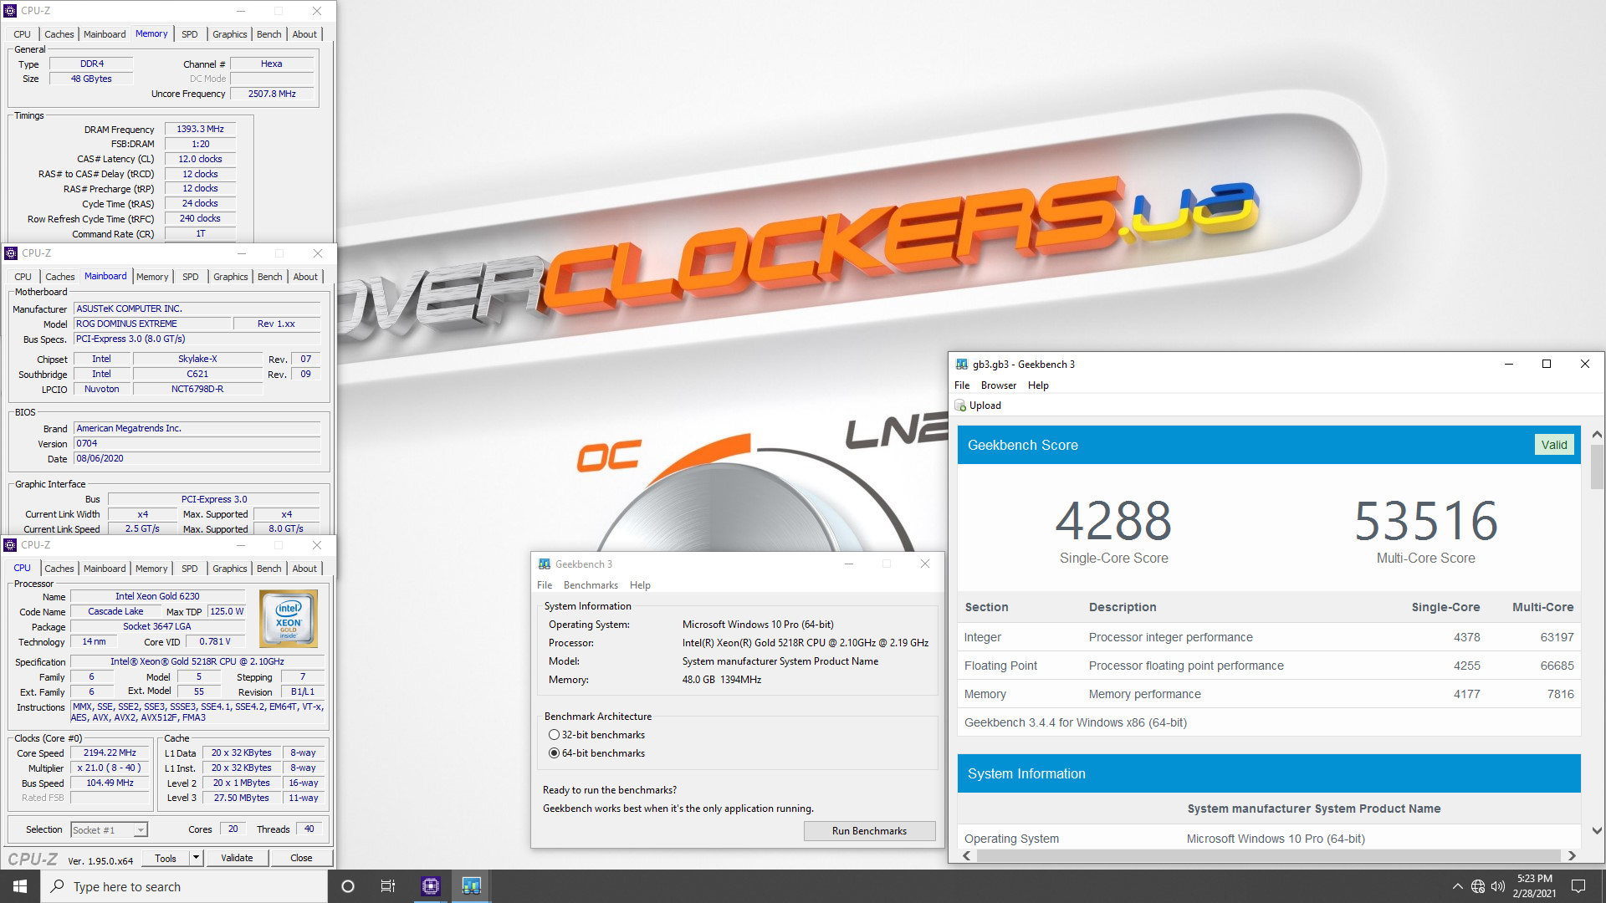
Task: Switch to Caches tab in bottom CPU-Z window
Action: coord(59,569)
